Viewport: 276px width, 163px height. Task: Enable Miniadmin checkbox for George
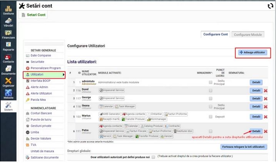(x=210, y=99)
